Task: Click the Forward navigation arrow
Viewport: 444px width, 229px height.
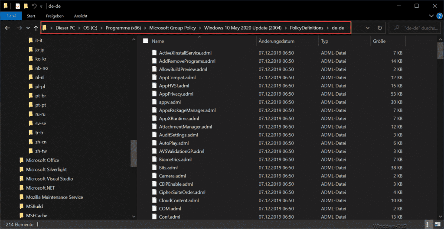Action: 19,28
